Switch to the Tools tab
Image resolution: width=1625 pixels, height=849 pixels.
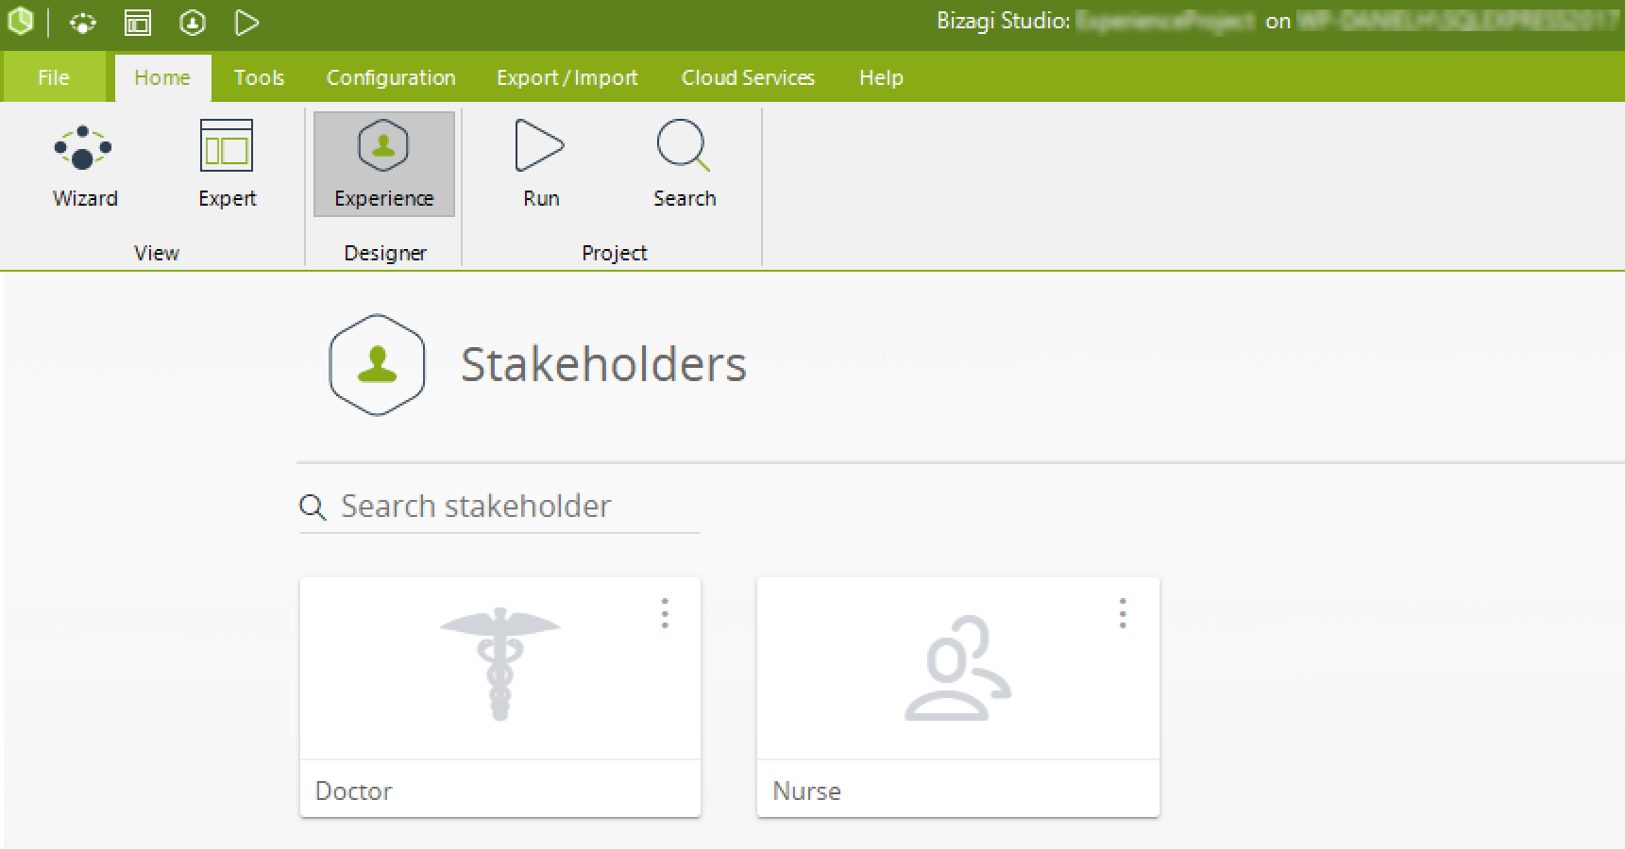pos(259,77)
